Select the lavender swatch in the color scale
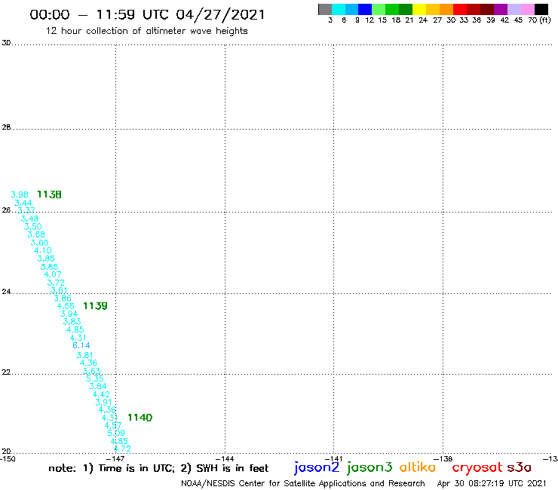Image resolution: width=558 pixels, height=490 pixels. pos(514,9)
